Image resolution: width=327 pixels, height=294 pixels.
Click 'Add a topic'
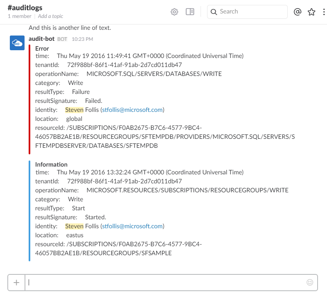(50, 16)
